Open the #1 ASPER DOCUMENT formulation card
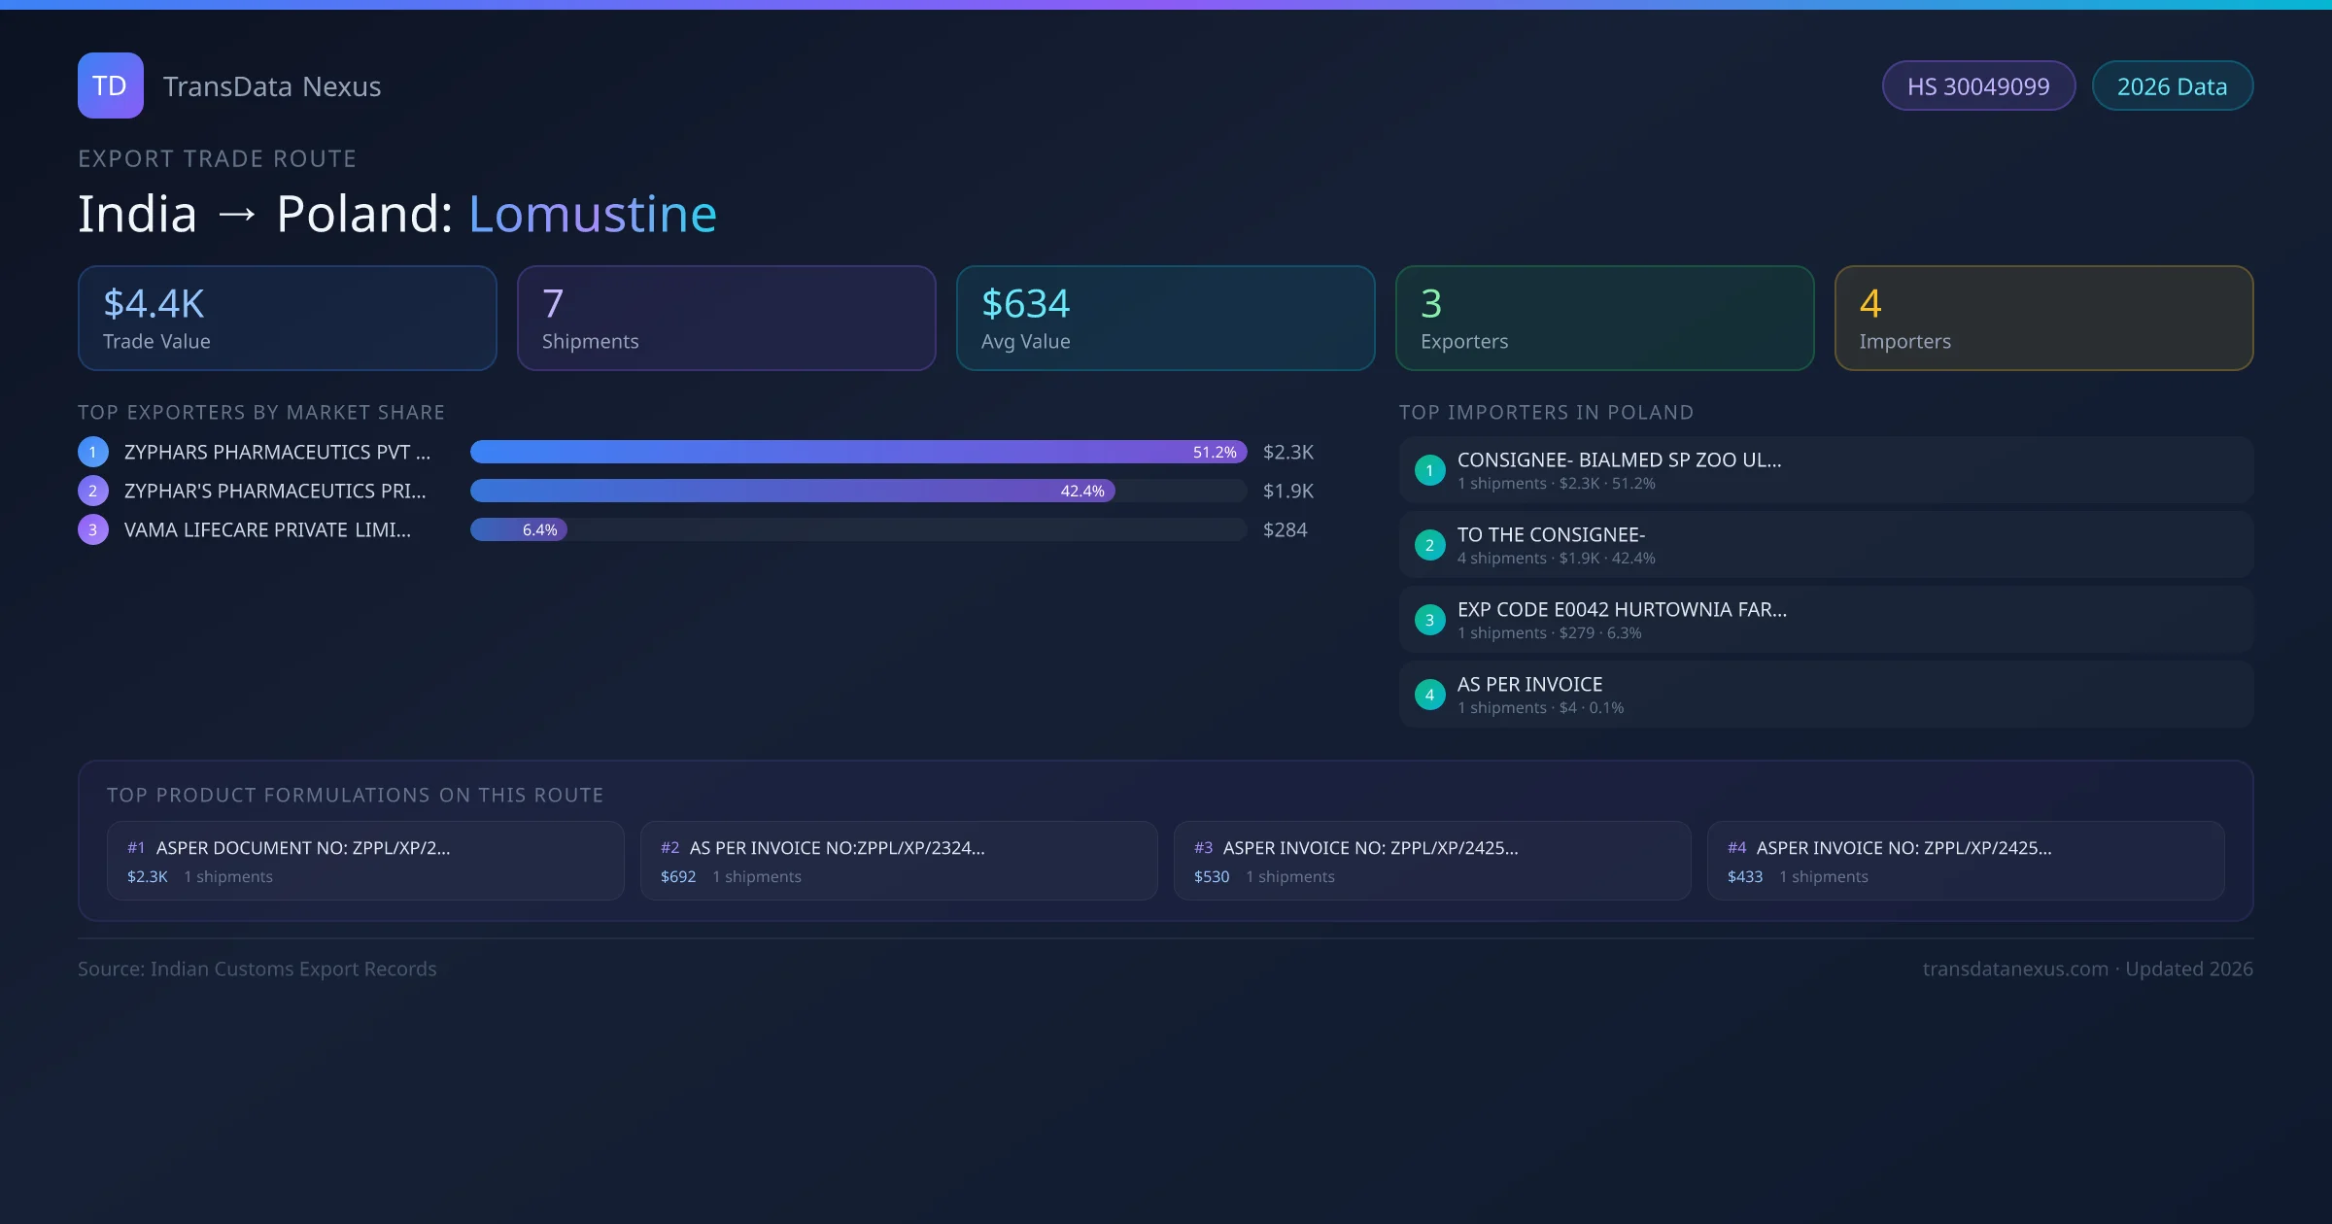This screenshot has height=1224, width=2332. (x=365, y=861)
